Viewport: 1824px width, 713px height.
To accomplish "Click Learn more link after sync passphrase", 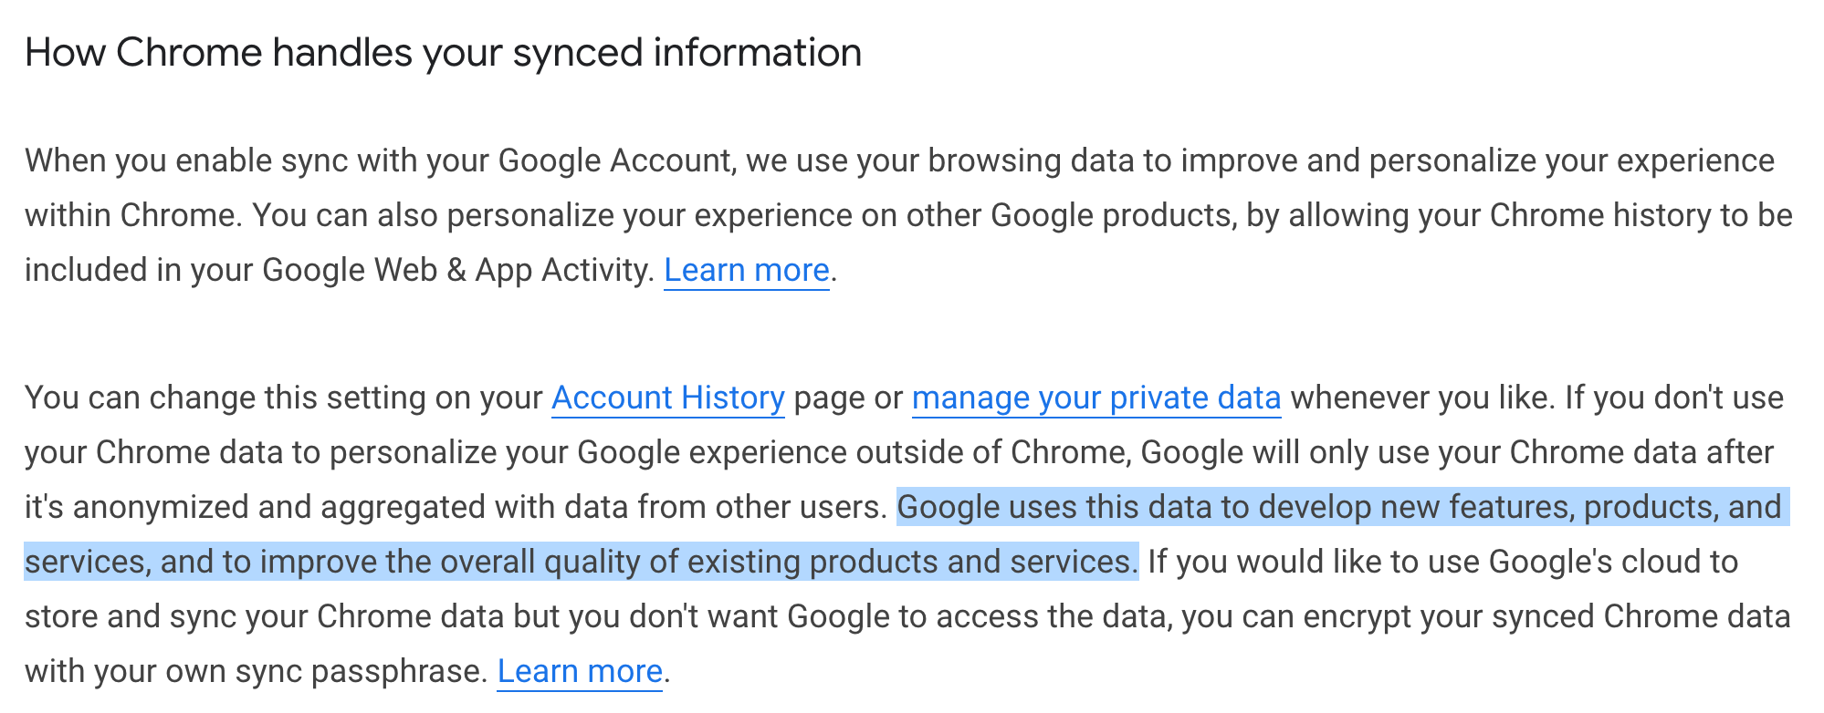I will tap(579, 671).
